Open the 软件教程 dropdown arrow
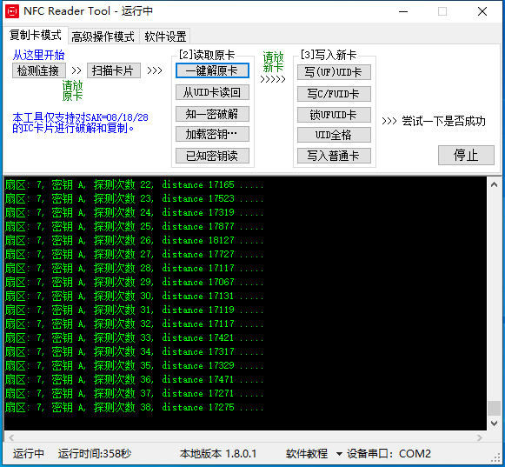 pos(339,454)
